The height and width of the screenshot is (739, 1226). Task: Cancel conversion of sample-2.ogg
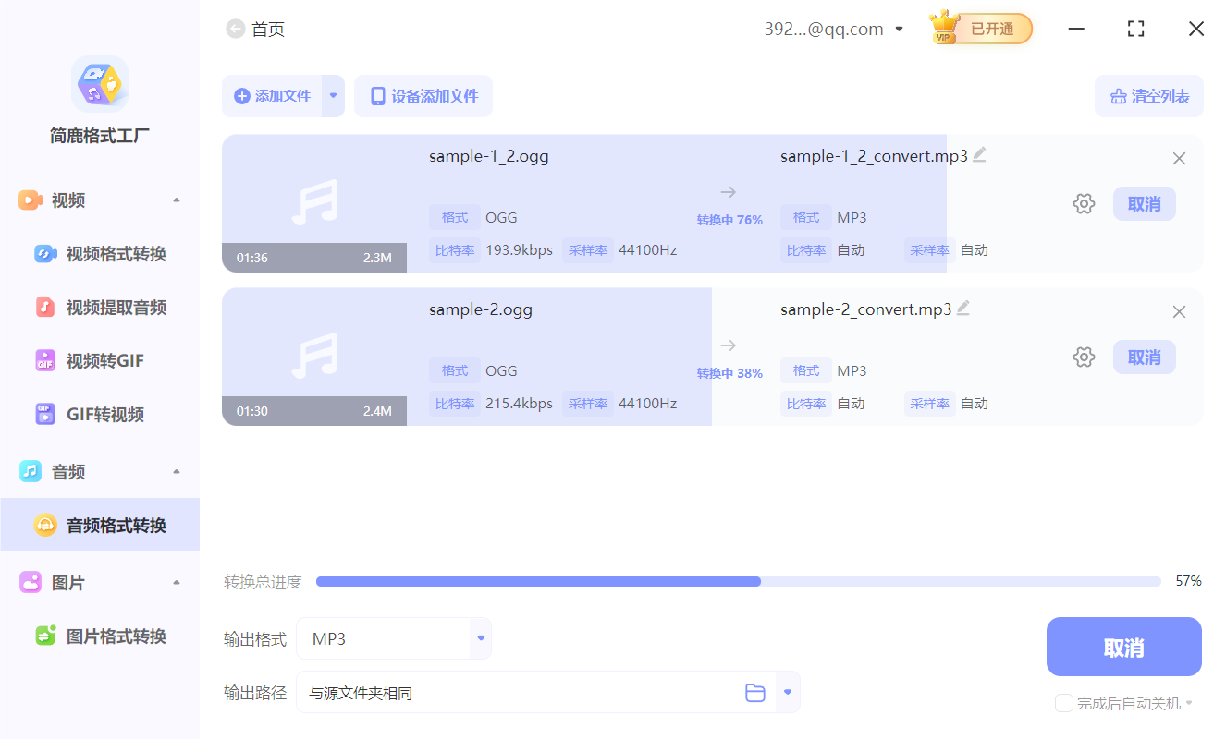1144,357
